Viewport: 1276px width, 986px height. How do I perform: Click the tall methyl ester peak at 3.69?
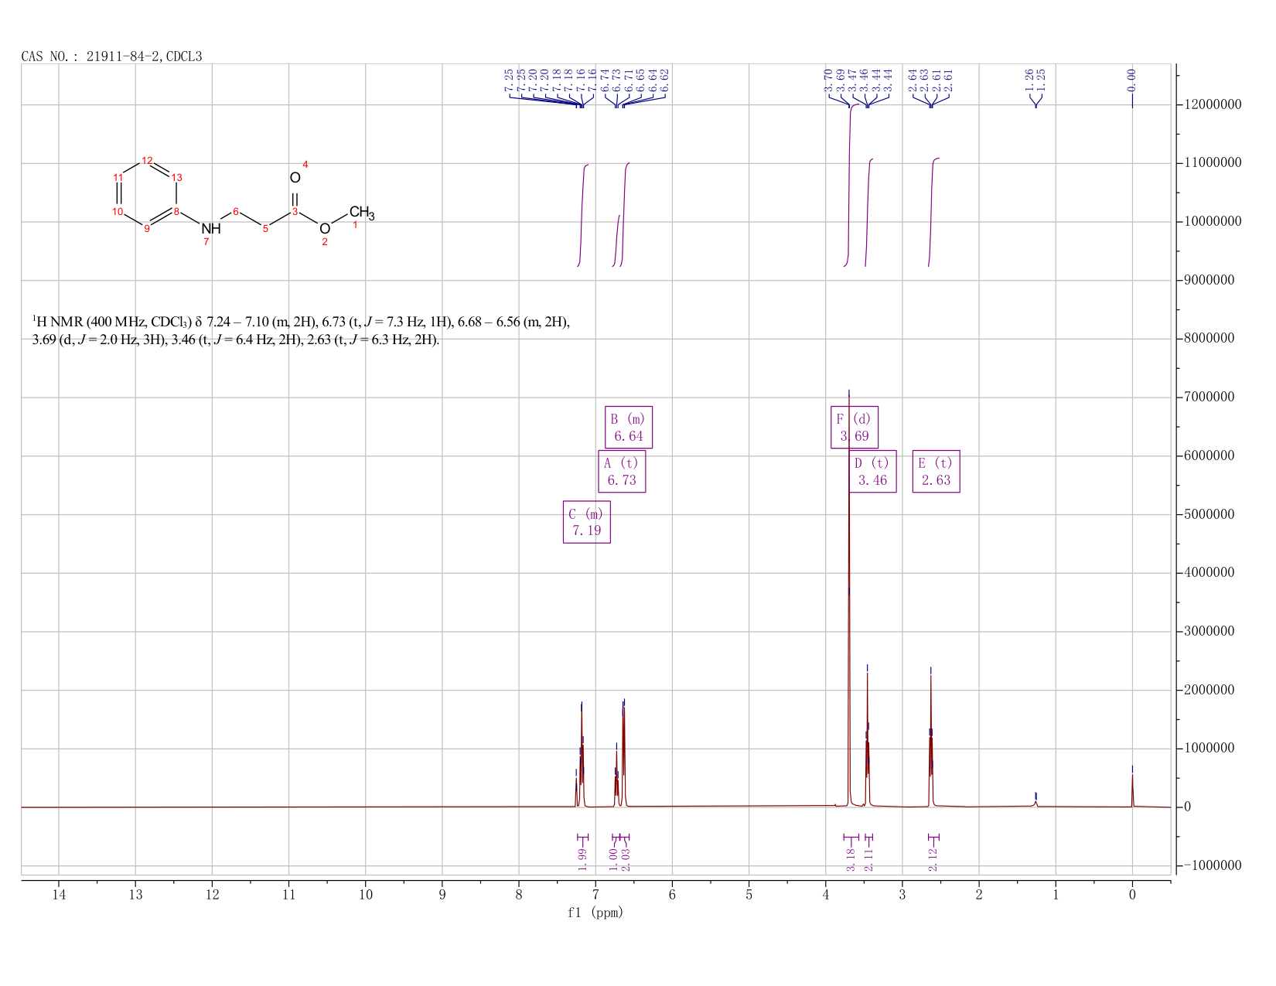tap(849, 599)
